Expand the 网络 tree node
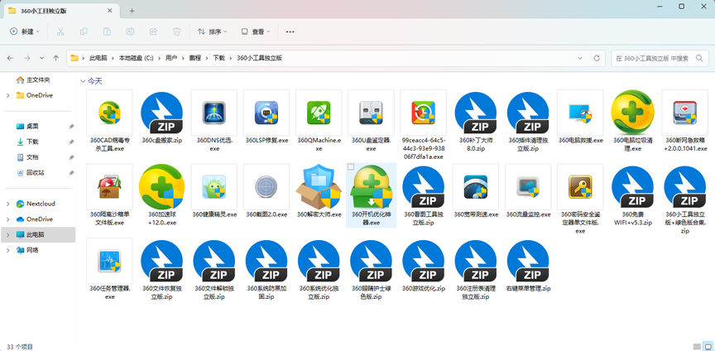The height and width of the screenshot is (351, 715). [8, 250]
